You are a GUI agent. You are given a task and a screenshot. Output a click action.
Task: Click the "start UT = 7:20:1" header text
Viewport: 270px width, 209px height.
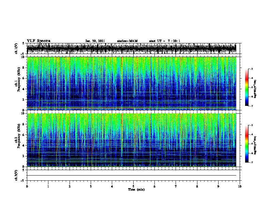pos(165,41)
